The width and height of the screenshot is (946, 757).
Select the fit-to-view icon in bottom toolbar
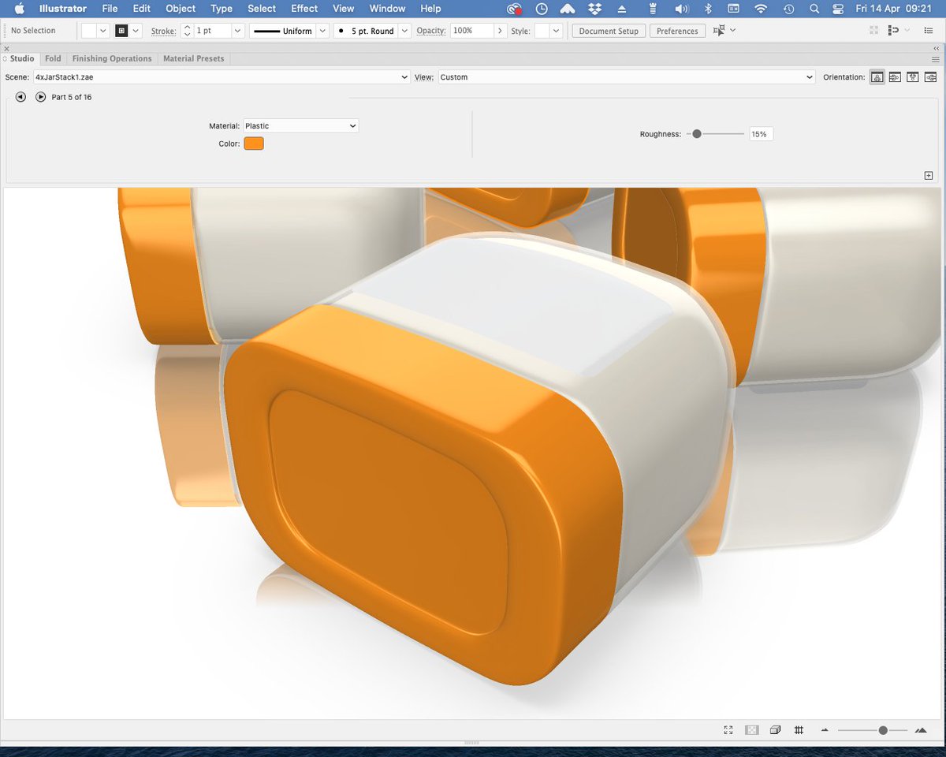click(728, 729)
